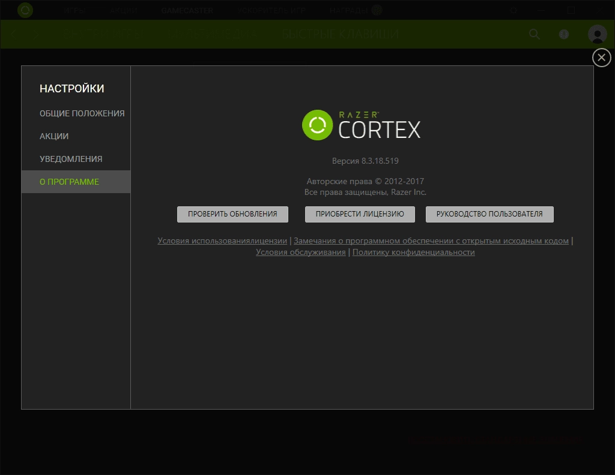Open the open-source software notices link
The image size is (615, 475).
(431, 241)
